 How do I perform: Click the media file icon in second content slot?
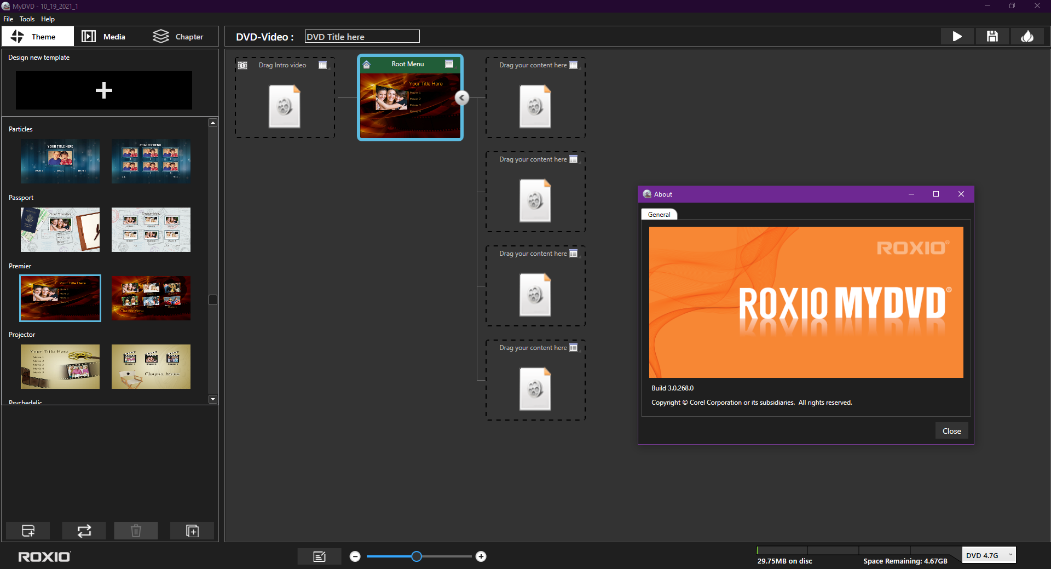click(x=535, y=200)
